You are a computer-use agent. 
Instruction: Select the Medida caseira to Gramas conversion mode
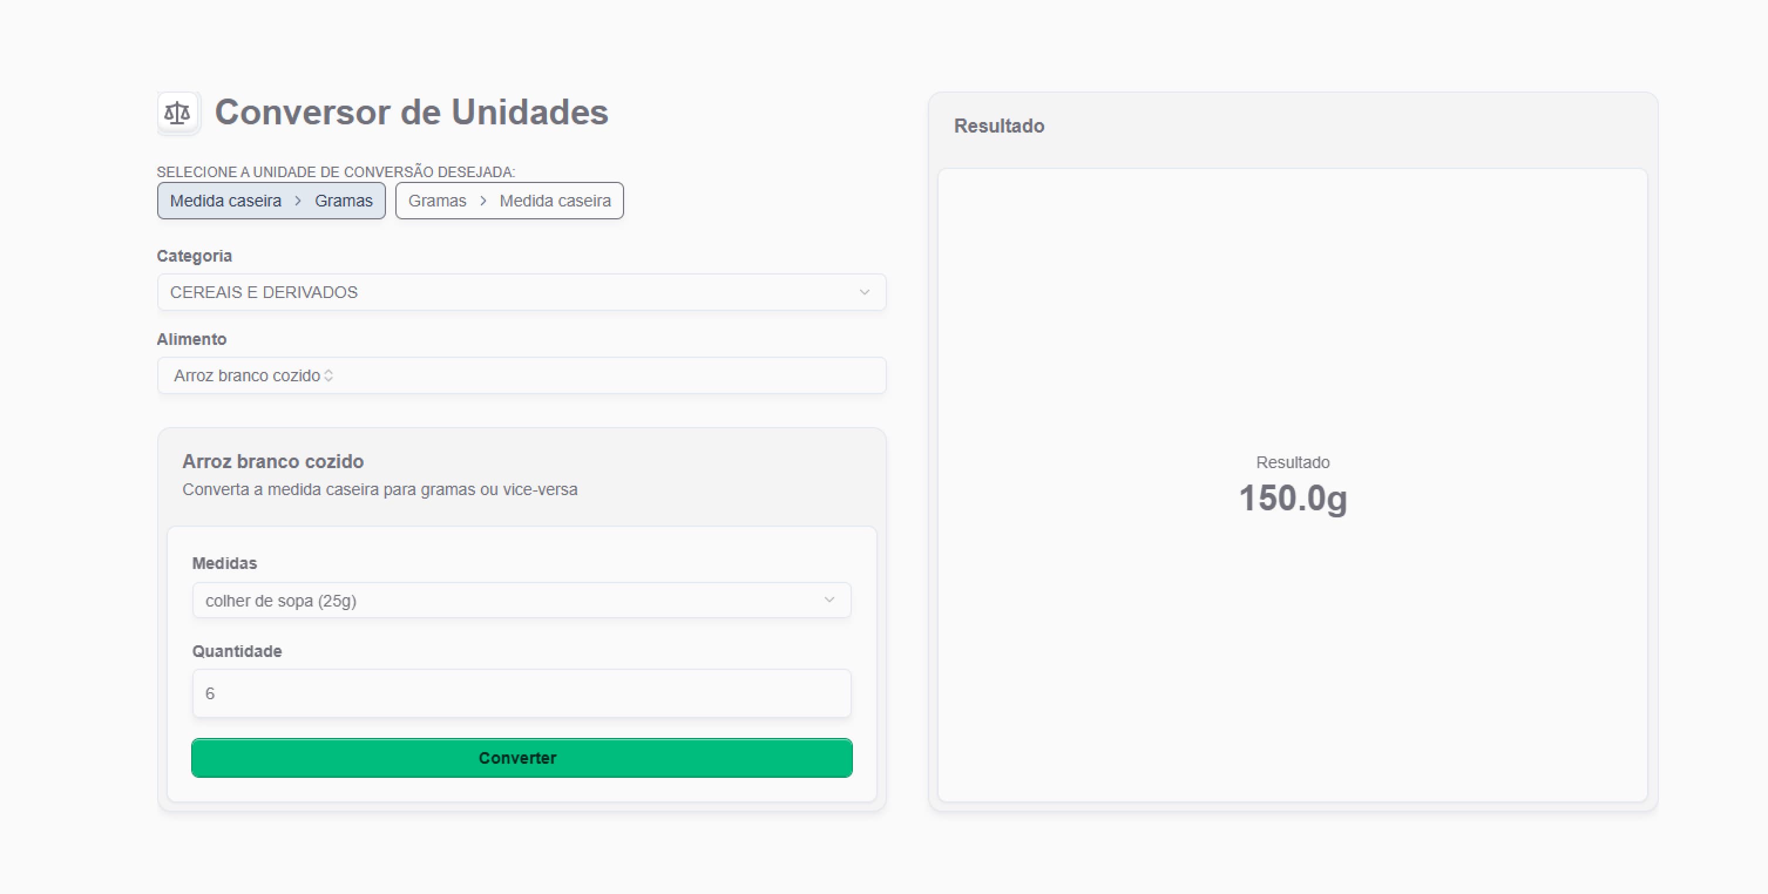(271, 201)
